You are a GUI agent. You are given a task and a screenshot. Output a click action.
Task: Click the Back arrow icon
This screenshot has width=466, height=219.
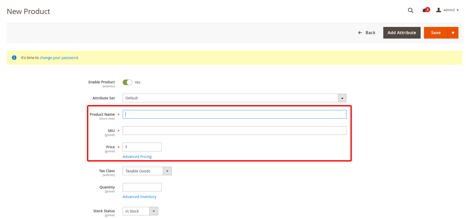click(x=360, y=33)
